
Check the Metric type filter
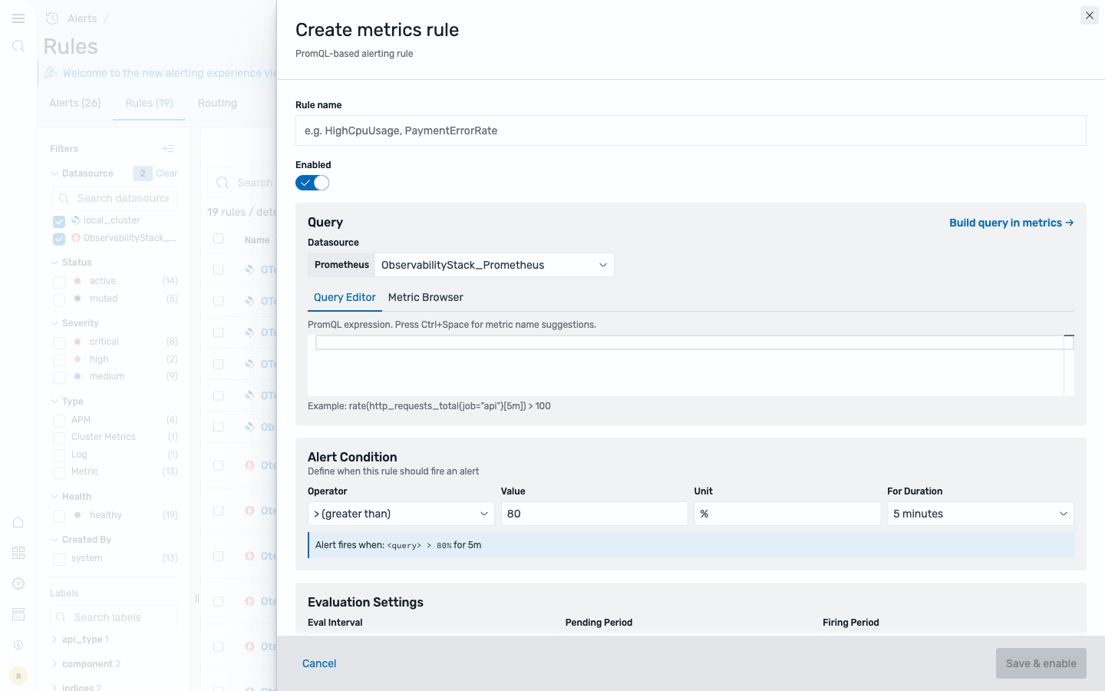point(59,472)
